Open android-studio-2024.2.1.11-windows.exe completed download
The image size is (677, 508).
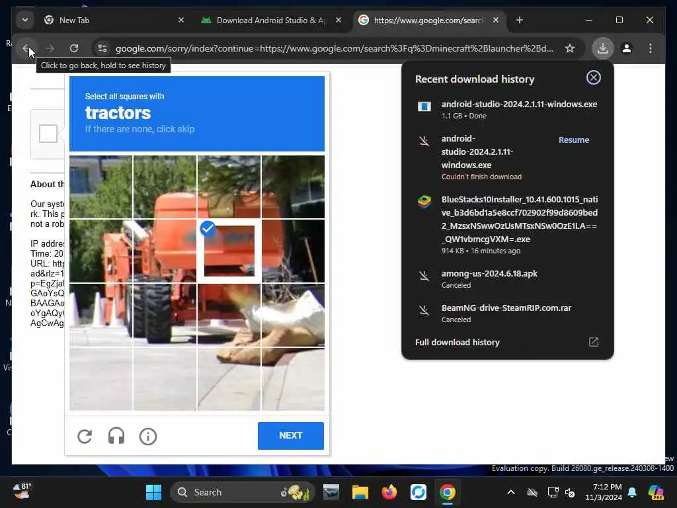(507, 109)
